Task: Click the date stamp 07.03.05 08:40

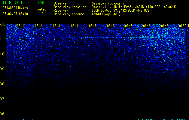Action: coord(15,14)
